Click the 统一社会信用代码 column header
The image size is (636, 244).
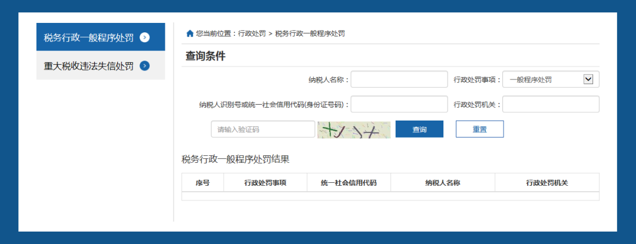coord(349,182)
